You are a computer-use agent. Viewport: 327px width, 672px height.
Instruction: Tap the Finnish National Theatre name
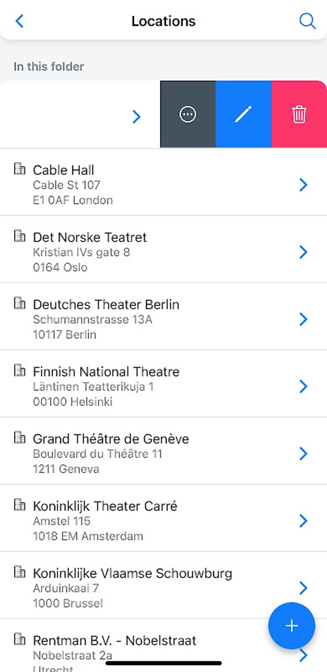click(x=106, y=372)
